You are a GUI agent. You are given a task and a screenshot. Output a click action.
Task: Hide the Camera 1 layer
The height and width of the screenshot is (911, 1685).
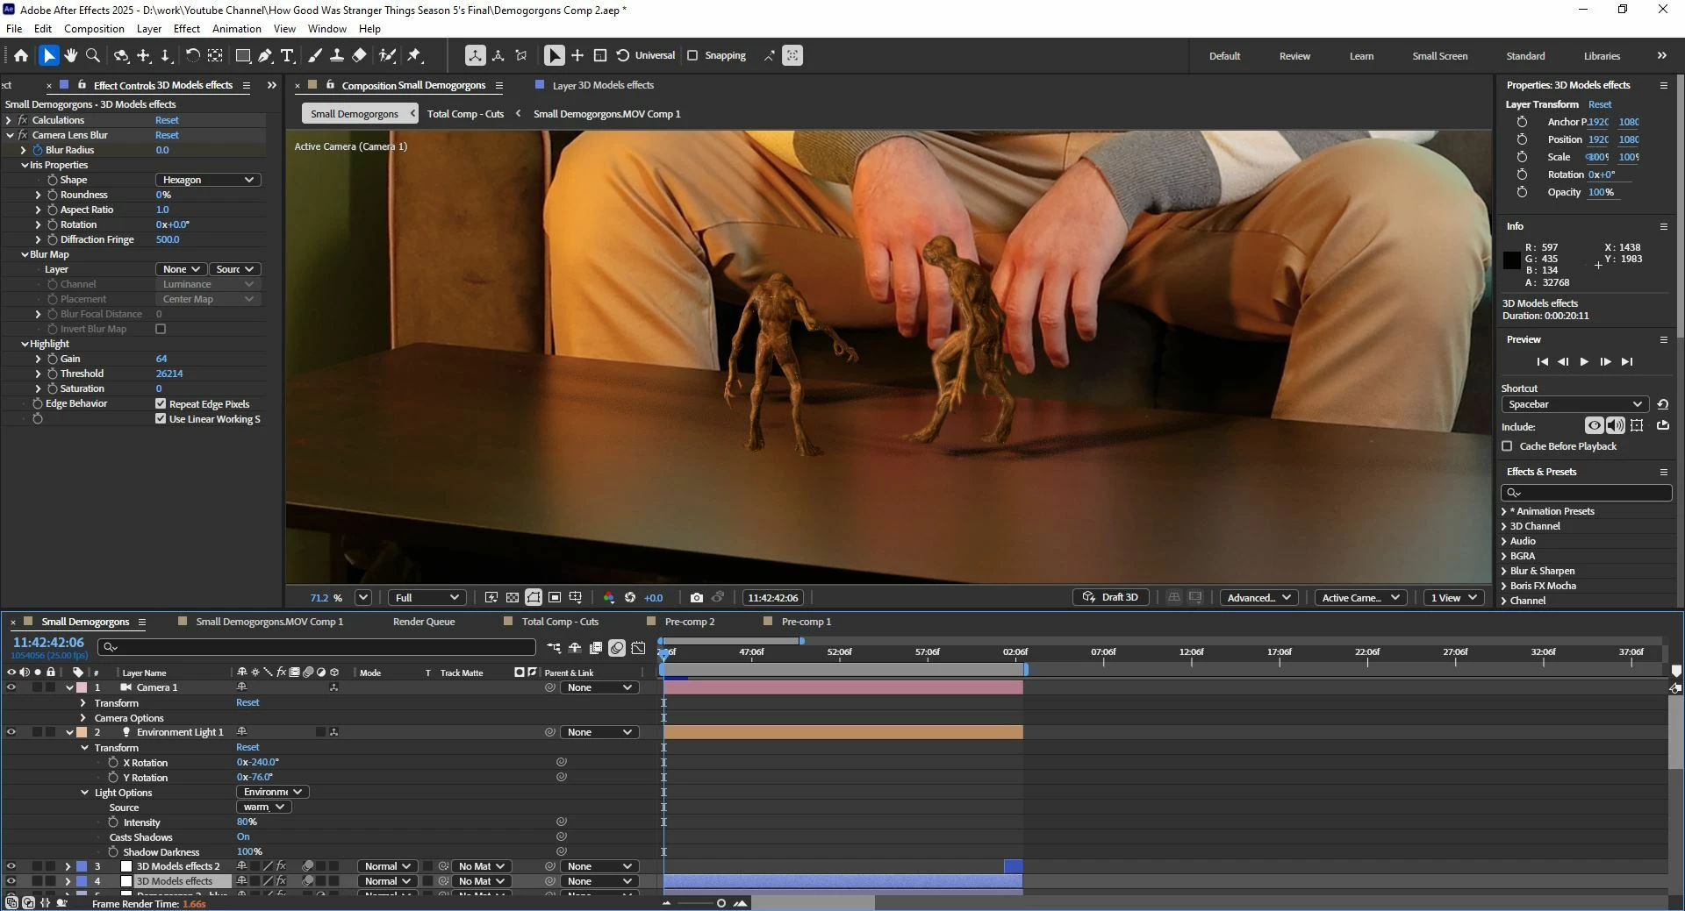tap(11, 687)
